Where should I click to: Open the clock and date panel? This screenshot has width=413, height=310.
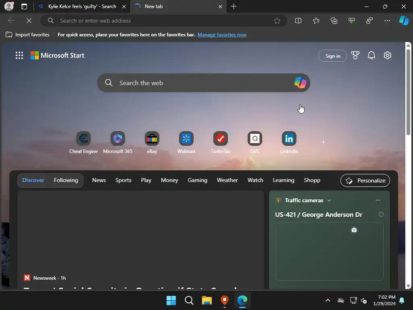click(x=384, y=300)
